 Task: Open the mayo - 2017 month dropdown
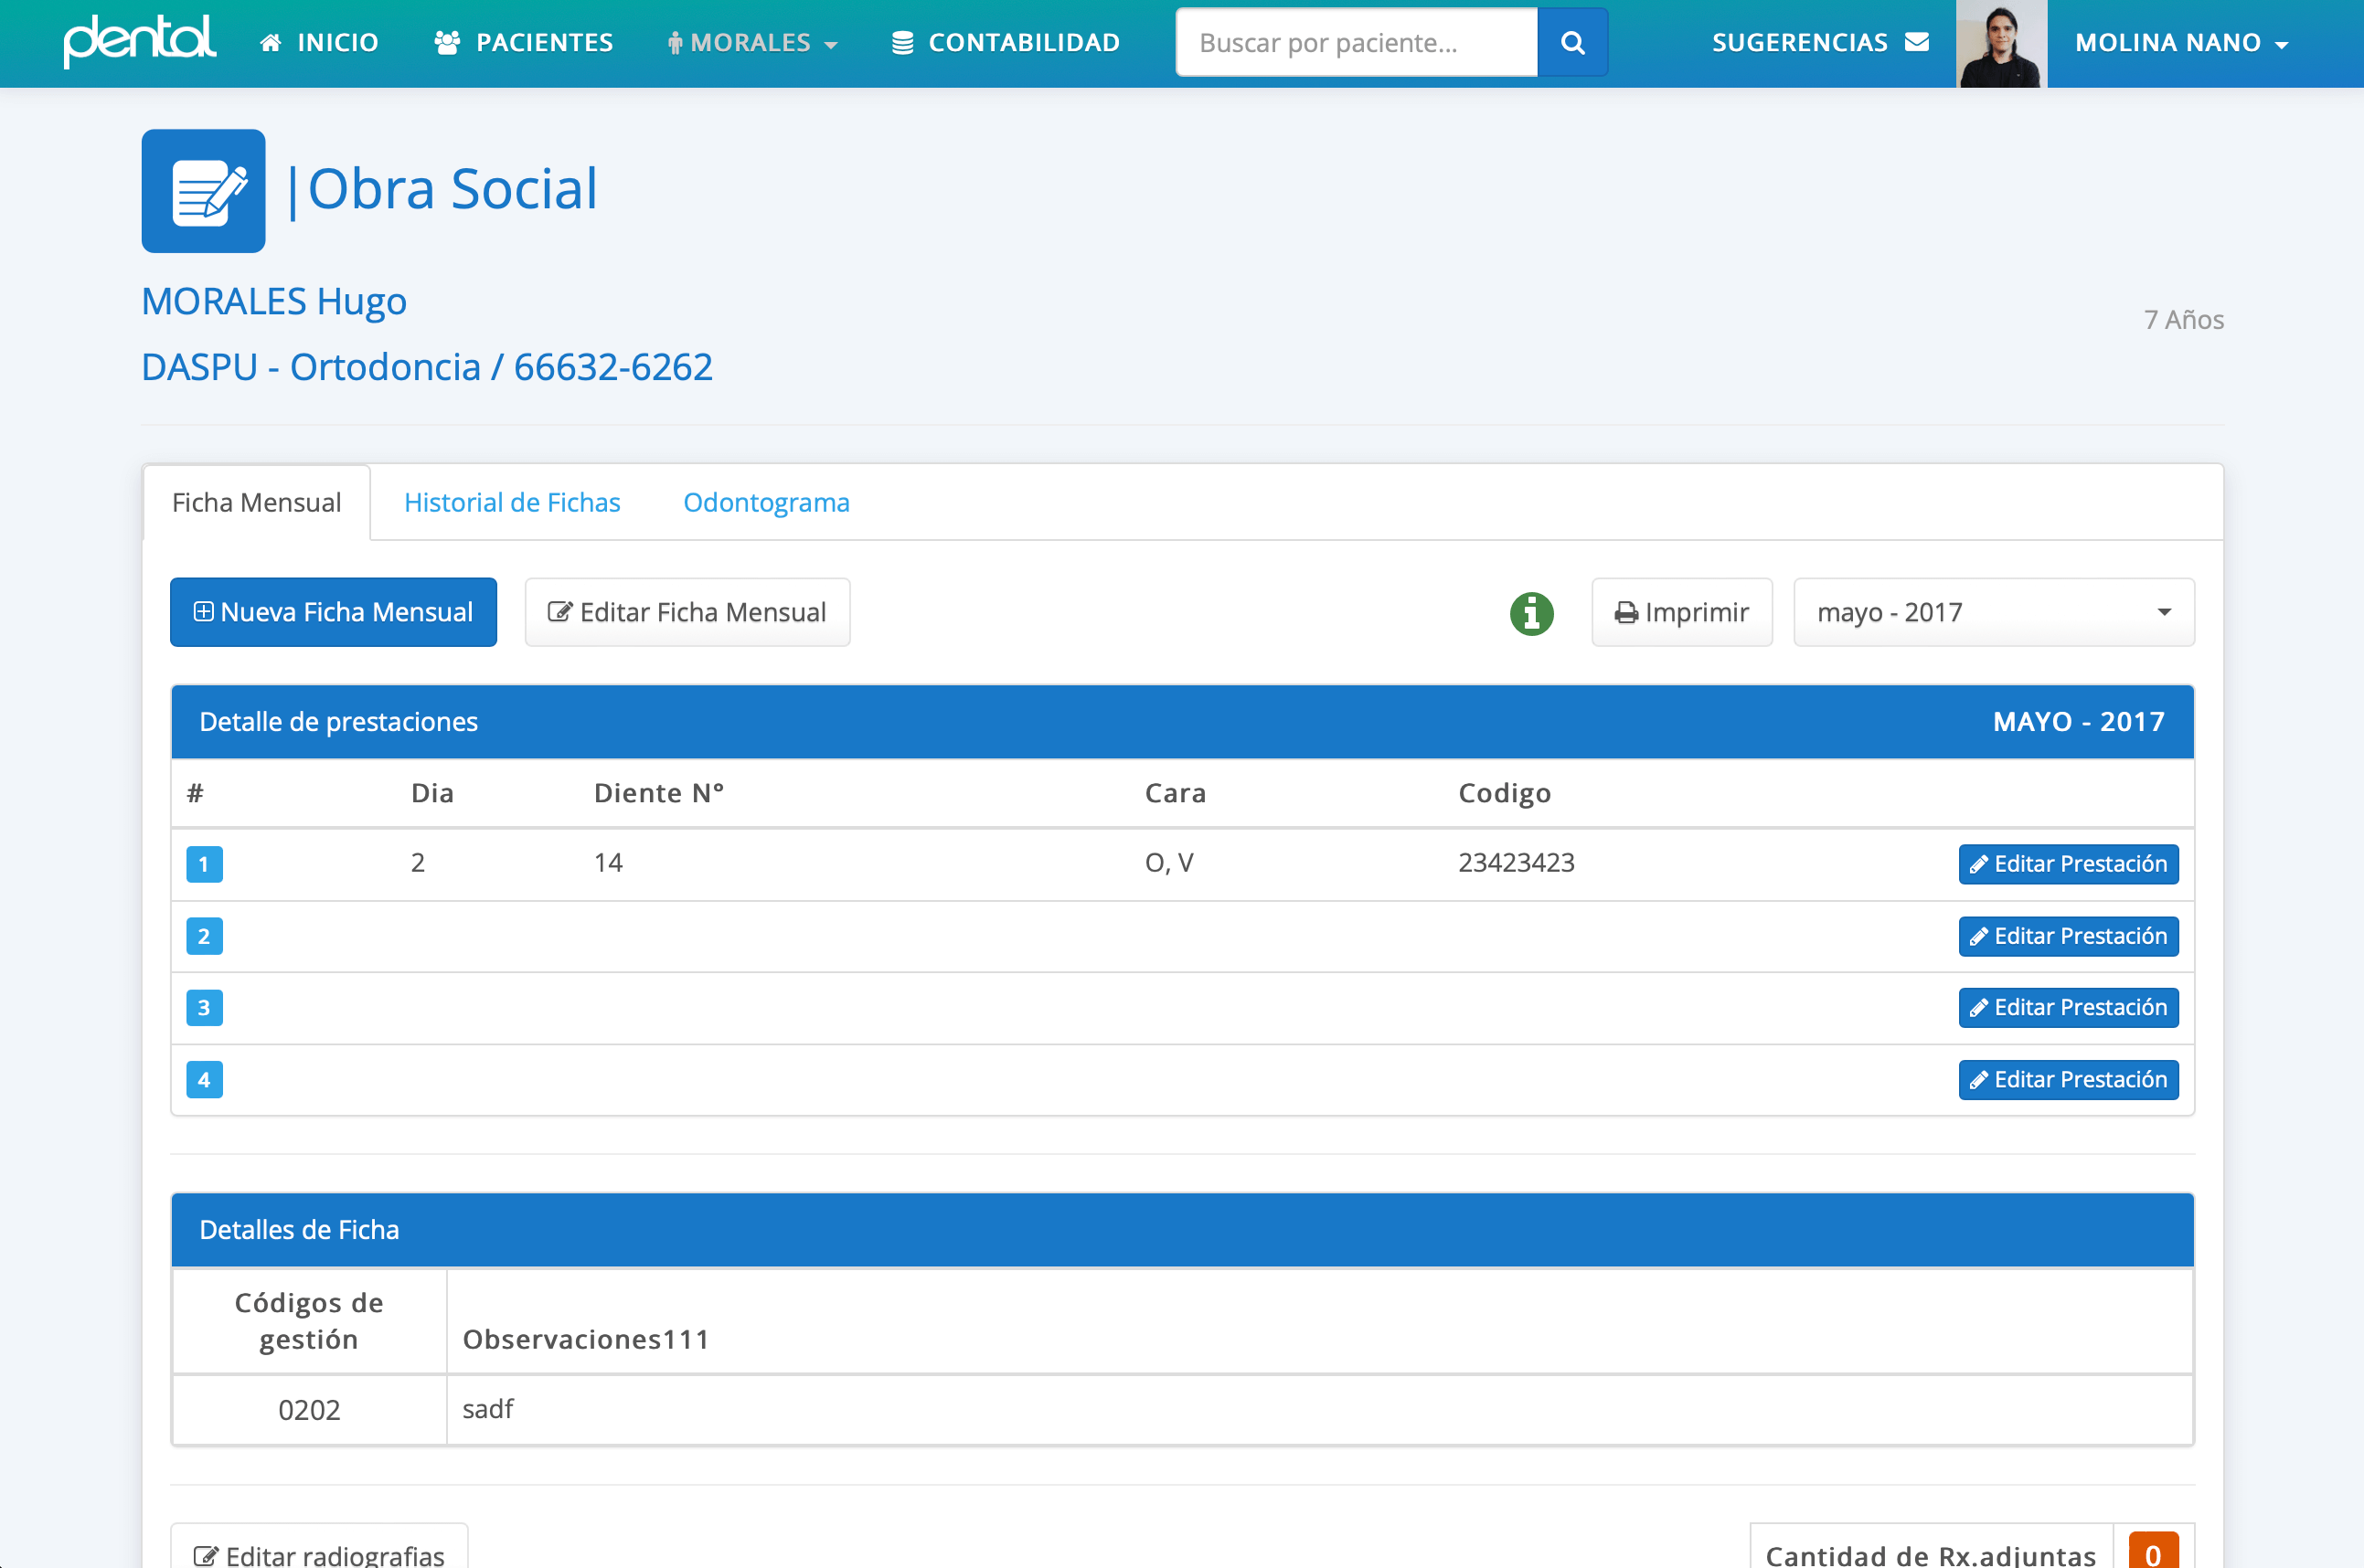(1992, 613)
